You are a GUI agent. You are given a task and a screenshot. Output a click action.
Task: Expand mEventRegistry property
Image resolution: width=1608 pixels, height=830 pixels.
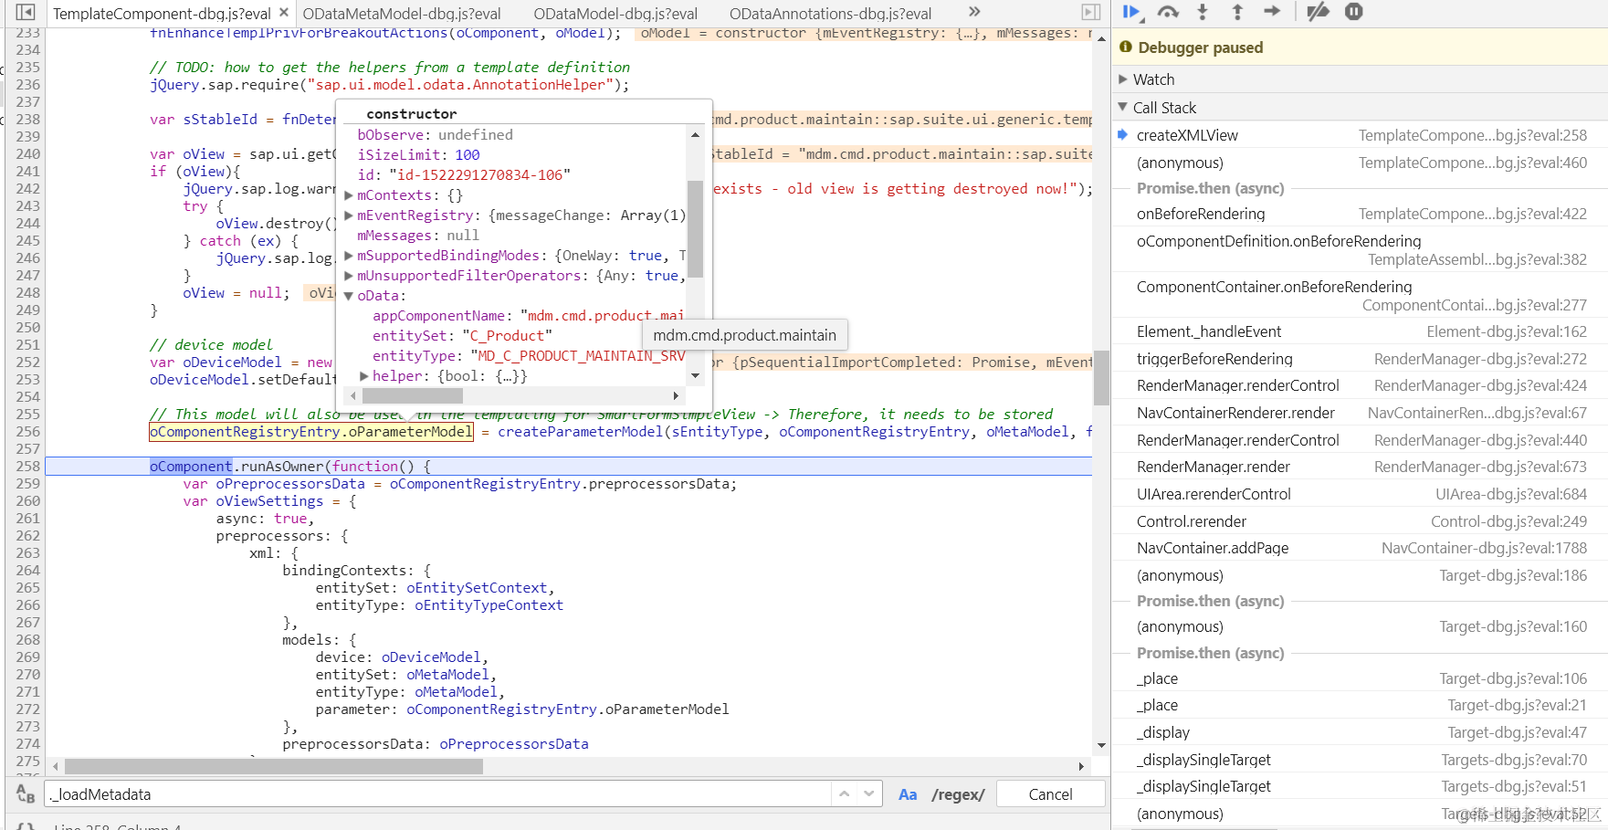click(x=349, y=215)
